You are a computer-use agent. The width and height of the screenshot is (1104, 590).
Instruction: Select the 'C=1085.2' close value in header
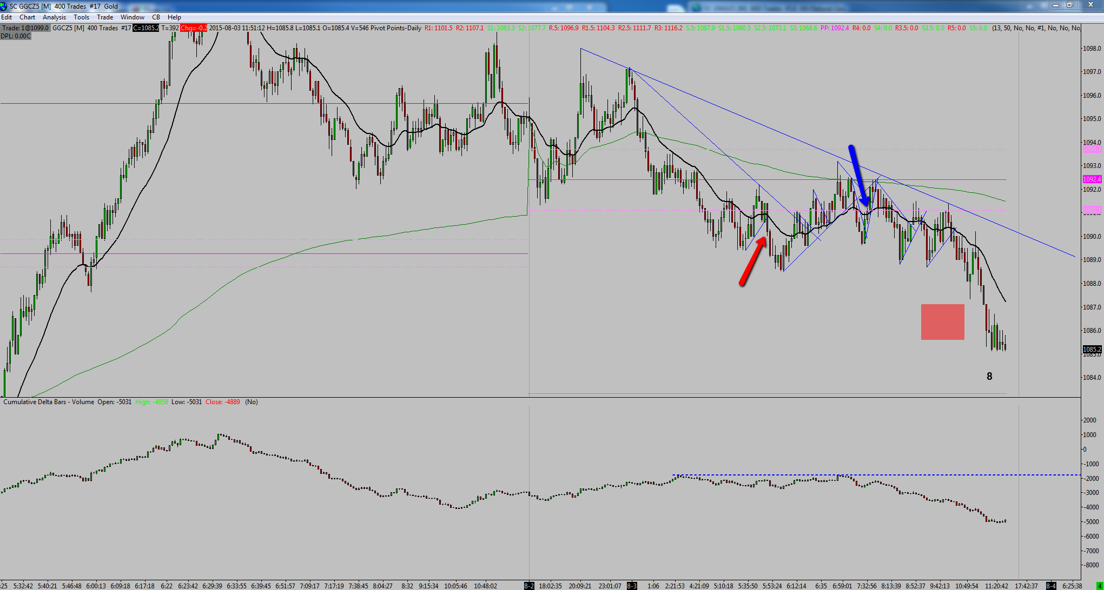click(146, 28)
